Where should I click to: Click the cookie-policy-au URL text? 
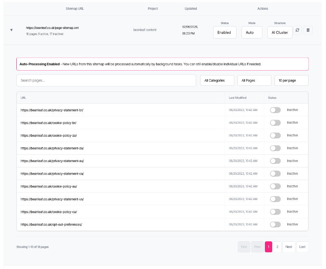[48, 187]
